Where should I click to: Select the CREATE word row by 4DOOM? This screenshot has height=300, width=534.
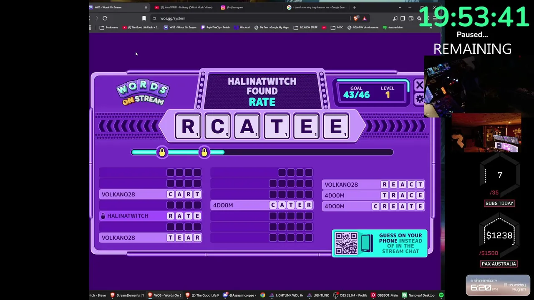point(373,206)
